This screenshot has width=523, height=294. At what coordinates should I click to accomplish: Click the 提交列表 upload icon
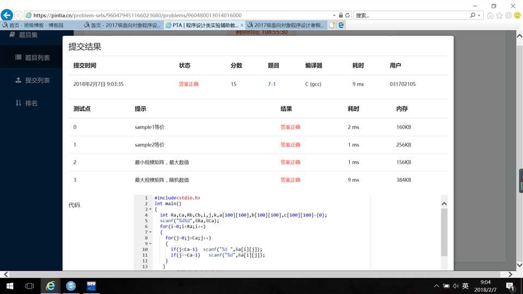(x=19, y=80)
